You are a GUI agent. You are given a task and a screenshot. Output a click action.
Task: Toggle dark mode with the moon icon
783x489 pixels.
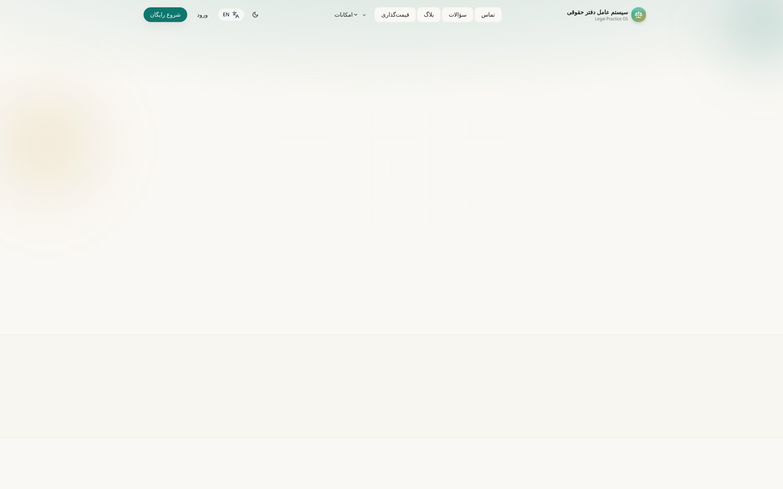[255, 15]
